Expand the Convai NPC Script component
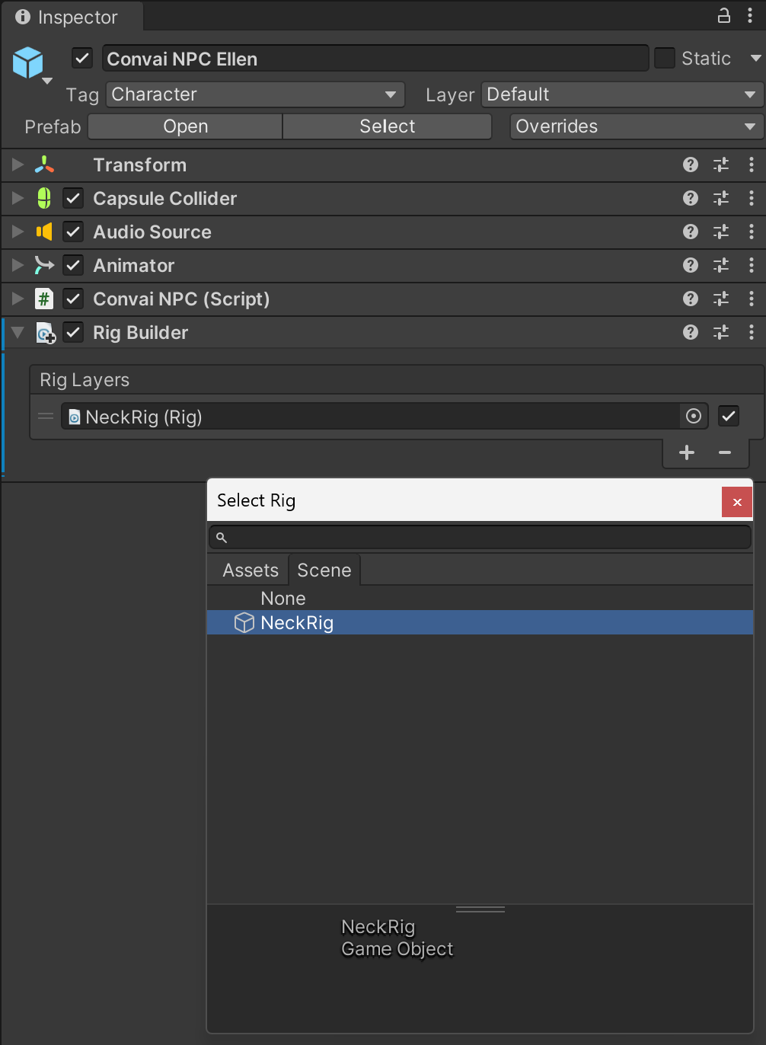Viewport: 766px width, 1045px height. tap(18, 299)
